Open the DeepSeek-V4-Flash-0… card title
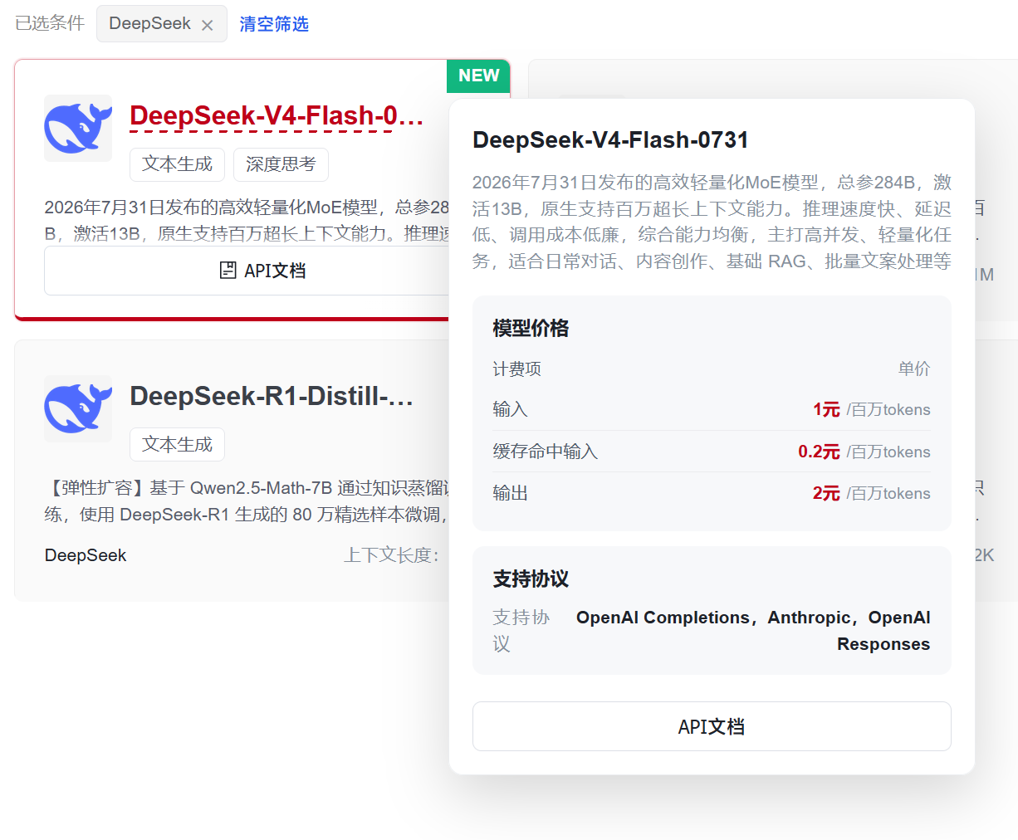Image resolution: width=1018 pixels, height=840 pixels. pyautogui.click(x=277, y=115)
